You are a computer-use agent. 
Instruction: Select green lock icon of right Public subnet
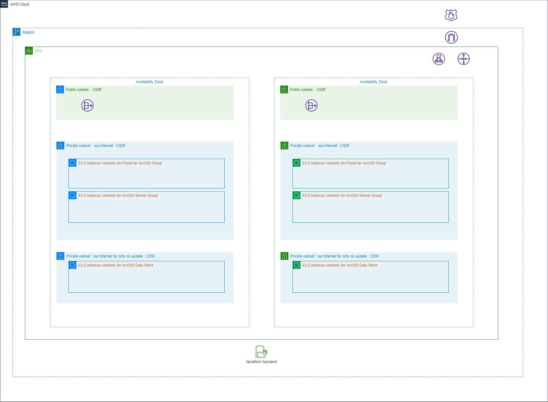point(284,89)
